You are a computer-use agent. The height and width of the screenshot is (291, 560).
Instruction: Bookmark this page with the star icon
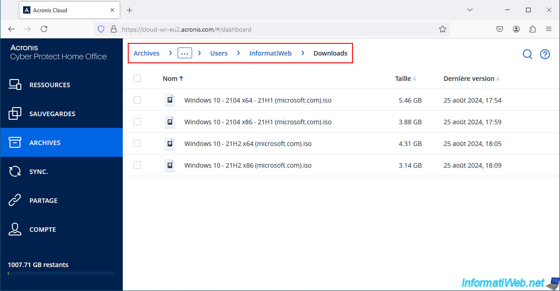coord(443,29)
